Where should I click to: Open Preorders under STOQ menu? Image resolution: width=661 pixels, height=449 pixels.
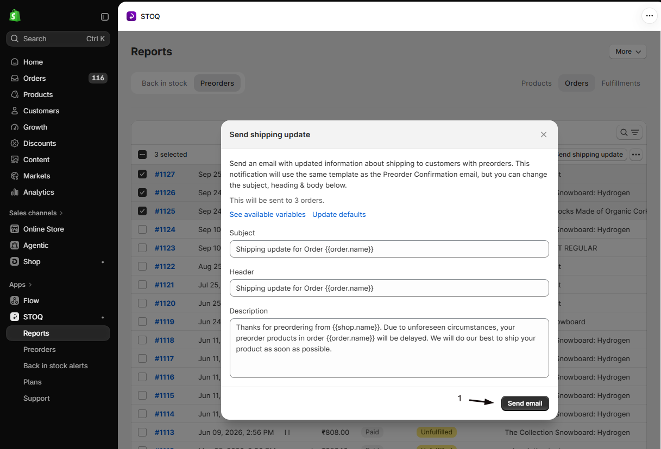(58, 349)
